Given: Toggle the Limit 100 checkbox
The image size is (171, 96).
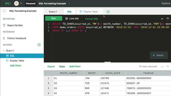Looking at the screenshot, I should click(x=67, y=18).
